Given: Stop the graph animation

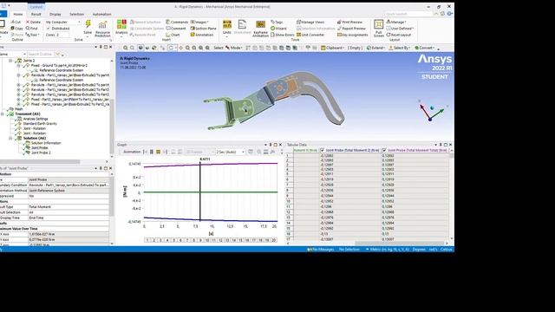Looking at the screenshot, I should coord(158,152).
